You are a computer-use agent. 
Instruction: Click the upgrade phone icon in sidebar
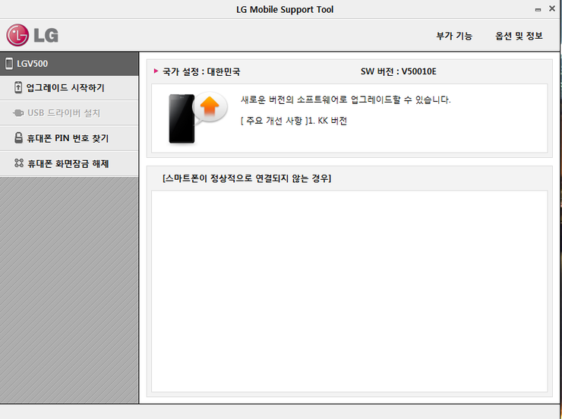pyautogui.click(x=18, y=87)
